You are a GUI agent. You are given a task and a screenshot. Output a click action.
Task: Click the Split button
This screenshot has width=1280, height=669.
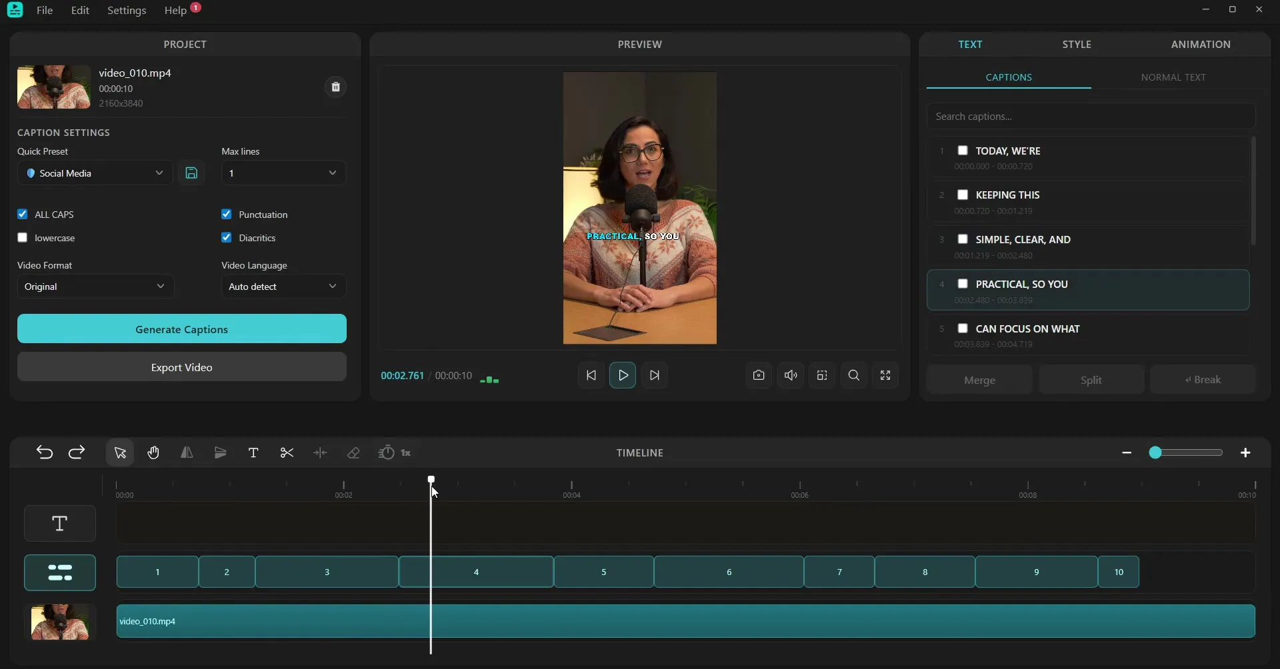1091,380
